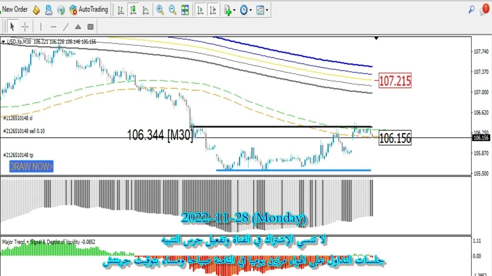Screen dimensions: 492x276
Task: Click the current price 106.156 scale tag
Action: tap(481, 138)
